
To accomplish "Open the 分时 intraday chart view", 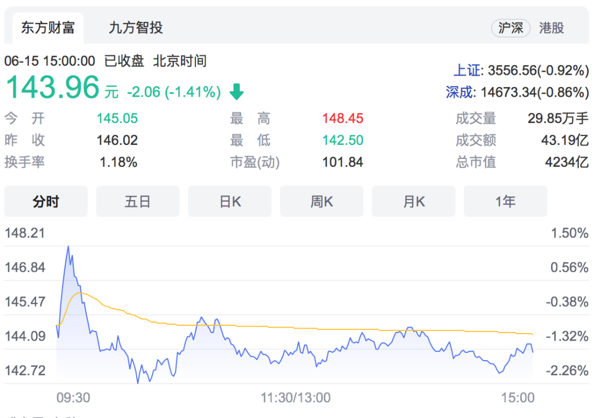I will click(x=46, y=202).
